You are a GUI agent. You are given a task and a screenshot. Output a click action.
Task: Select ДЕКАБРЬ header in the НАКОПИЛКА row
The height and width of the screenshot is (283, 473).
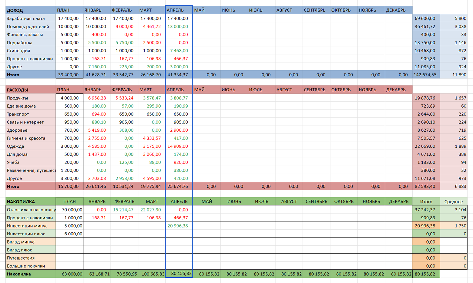pos(398,201)
